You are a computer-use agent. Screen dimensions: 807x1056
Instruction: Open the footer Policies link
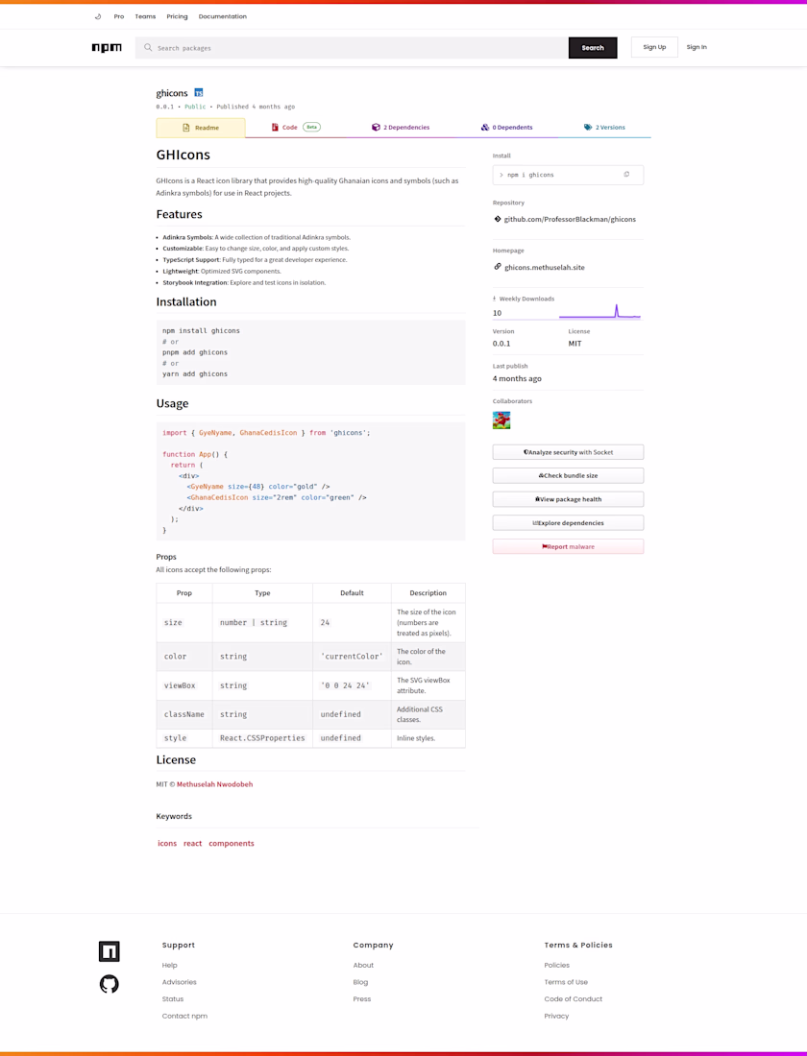(557, 965)
